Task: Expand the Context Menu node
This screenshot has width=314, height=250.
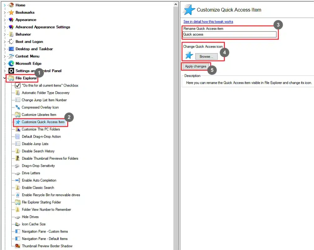Action: [x=5, y=56]
